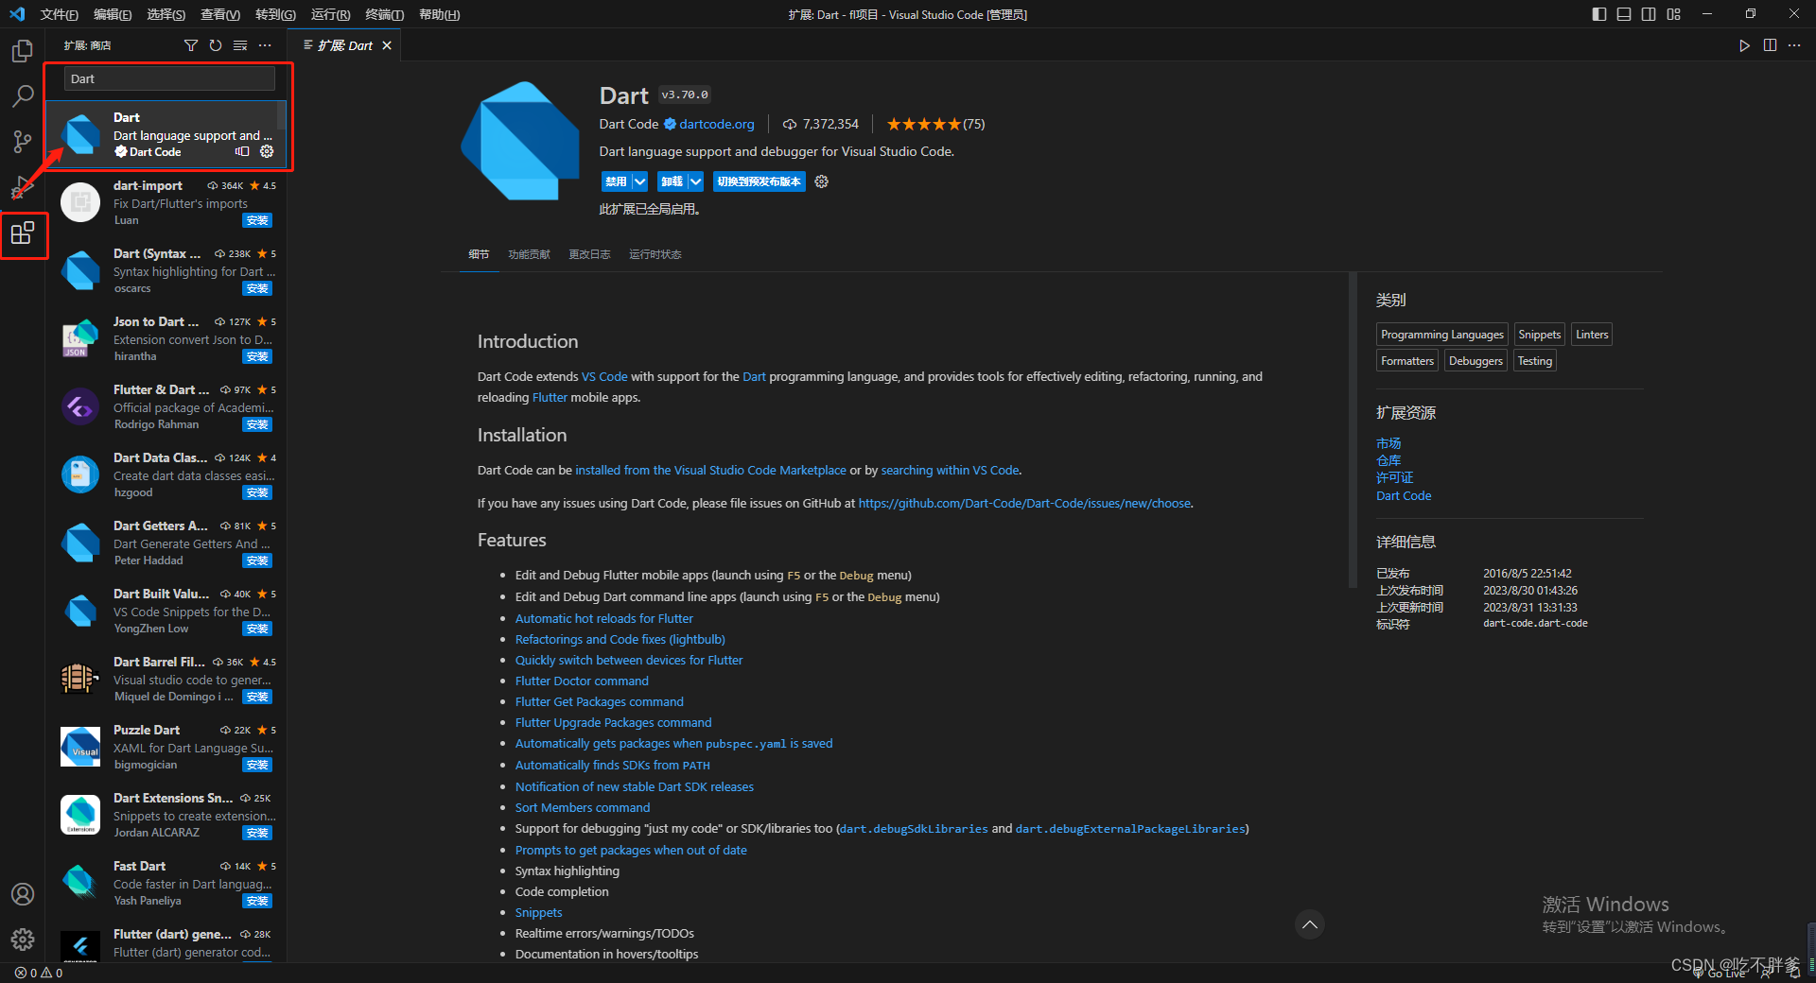Click the Programming Languages category tag
The image size is (1816, 983).
click(1441, 335)
